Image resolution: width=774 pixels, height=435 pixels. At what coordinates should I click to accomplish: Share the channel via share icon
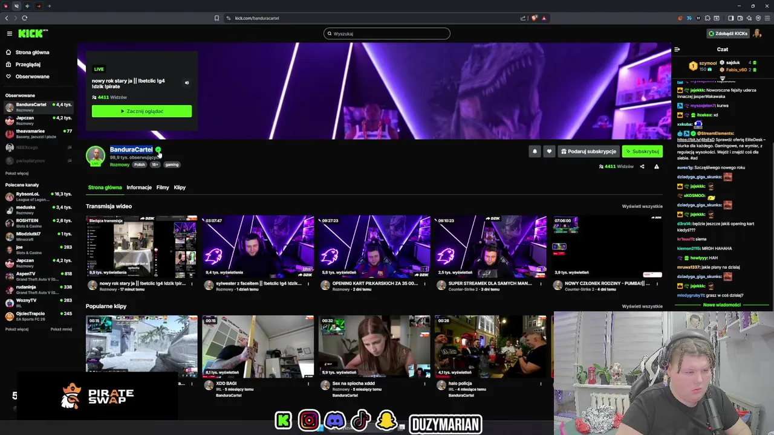coord(642,167)
